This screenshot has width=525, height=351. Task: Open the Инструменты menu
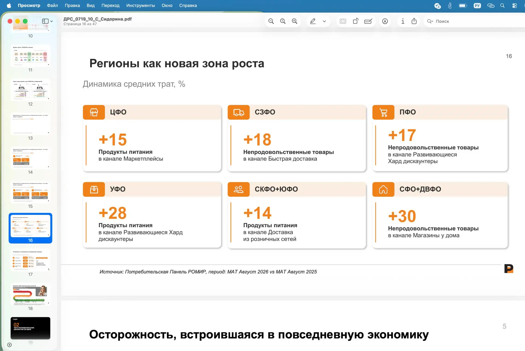pyautogui.click(x=141, y=5)
